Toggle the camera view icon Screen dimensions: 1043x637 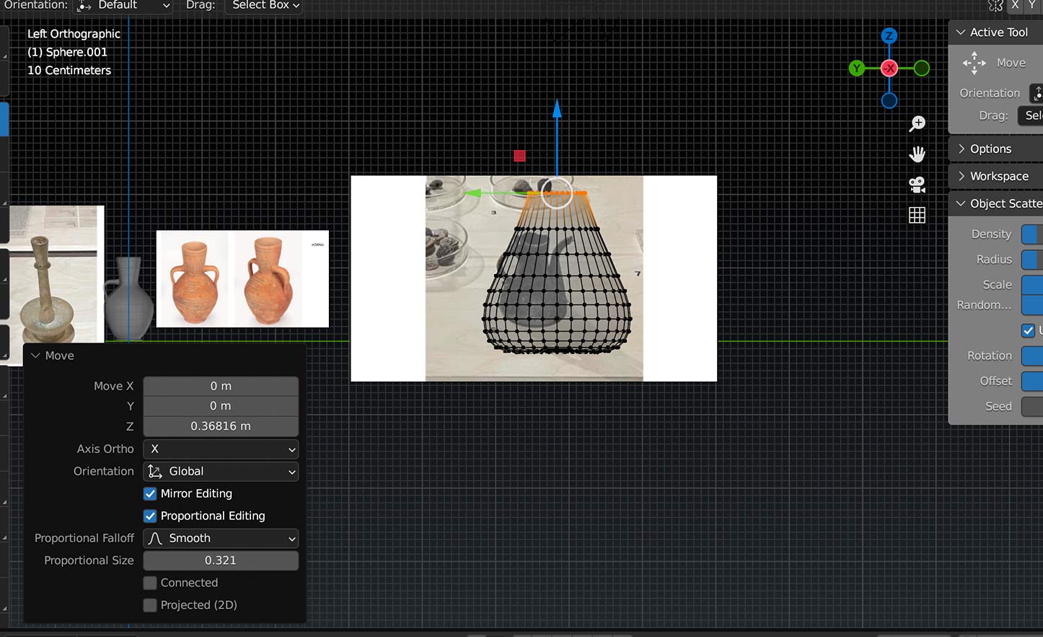(x=917, y=185)
